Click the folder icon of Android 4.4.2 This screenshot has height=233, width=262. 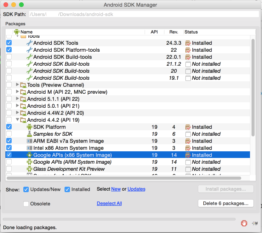[23, 120]
